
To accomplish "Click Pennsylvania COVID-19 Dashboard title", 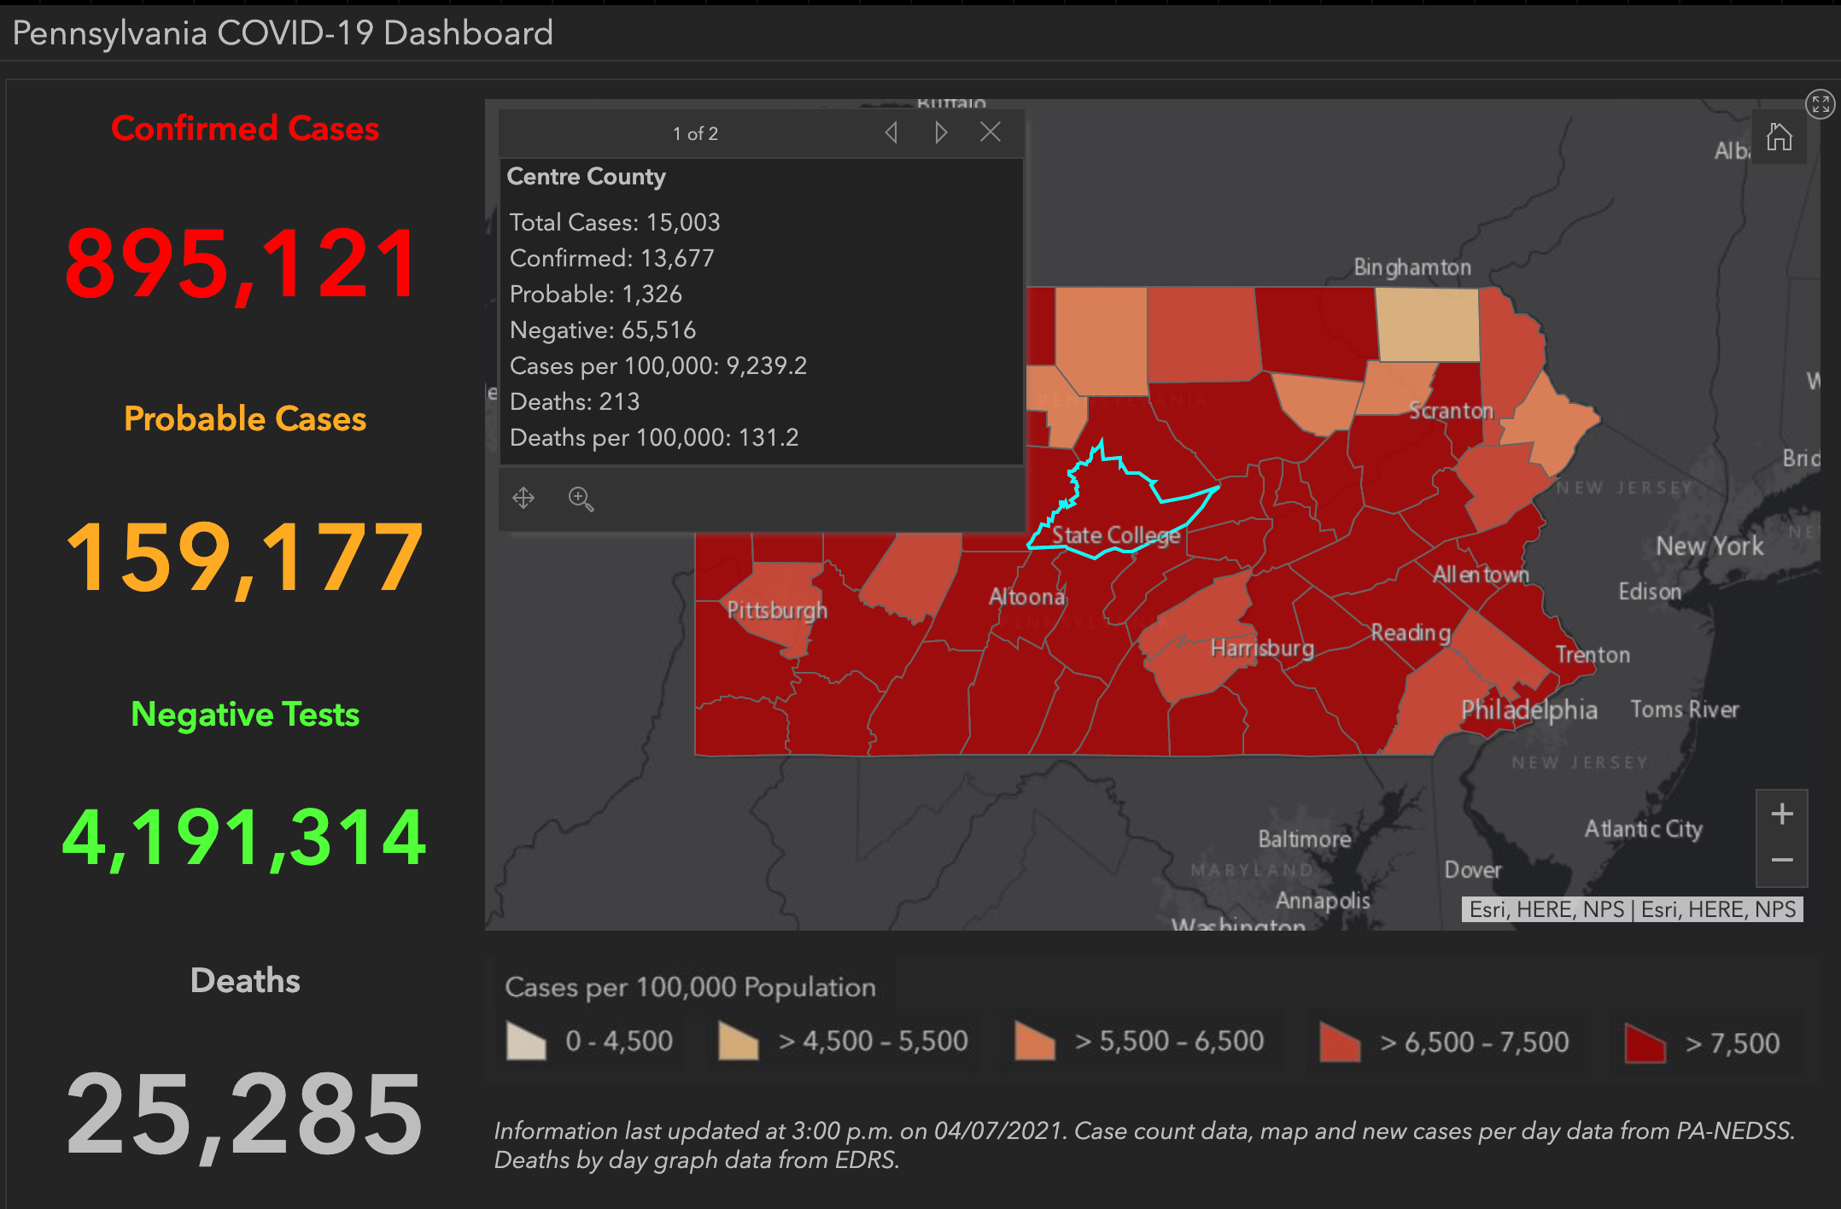I will pos(283,33).
